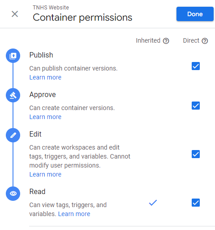
Task: Toggle the Edit direct permission checkbox
Action: pyautogui.click(x=196, y=154)
